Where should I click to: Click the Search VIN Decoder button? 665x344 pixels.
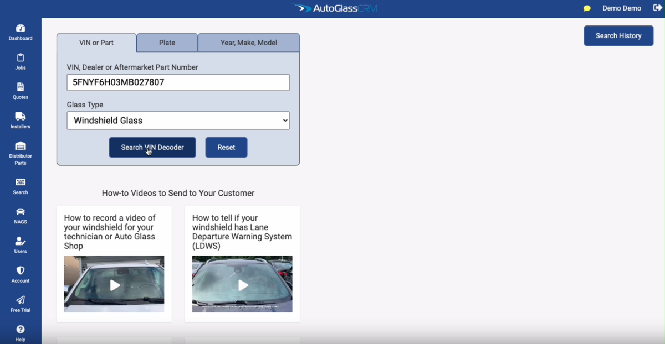point(152,148)
